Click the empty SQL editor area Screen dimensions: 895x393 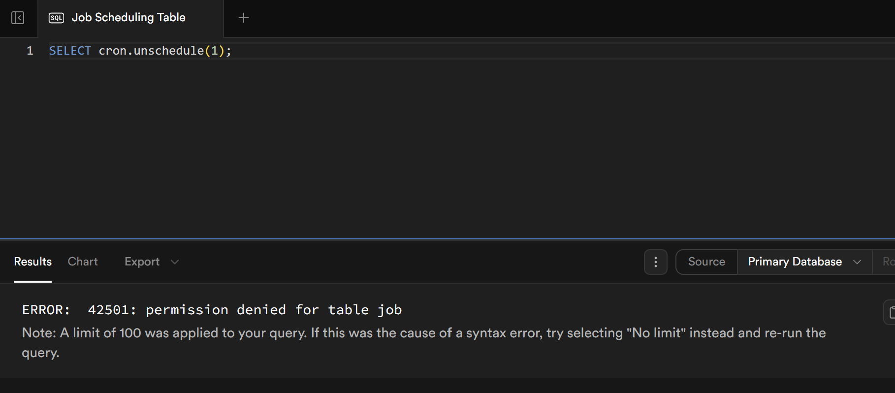point(443,148)
